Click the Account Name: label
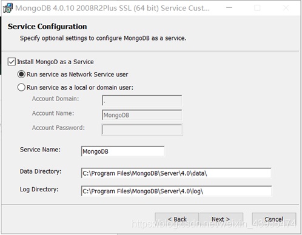The width and height of the screenshot is (302, 235). (53, 113)
